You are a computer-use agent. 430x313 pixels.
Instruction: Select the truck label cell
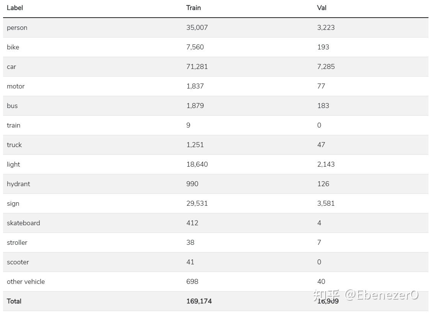click(x=14, y=145)
